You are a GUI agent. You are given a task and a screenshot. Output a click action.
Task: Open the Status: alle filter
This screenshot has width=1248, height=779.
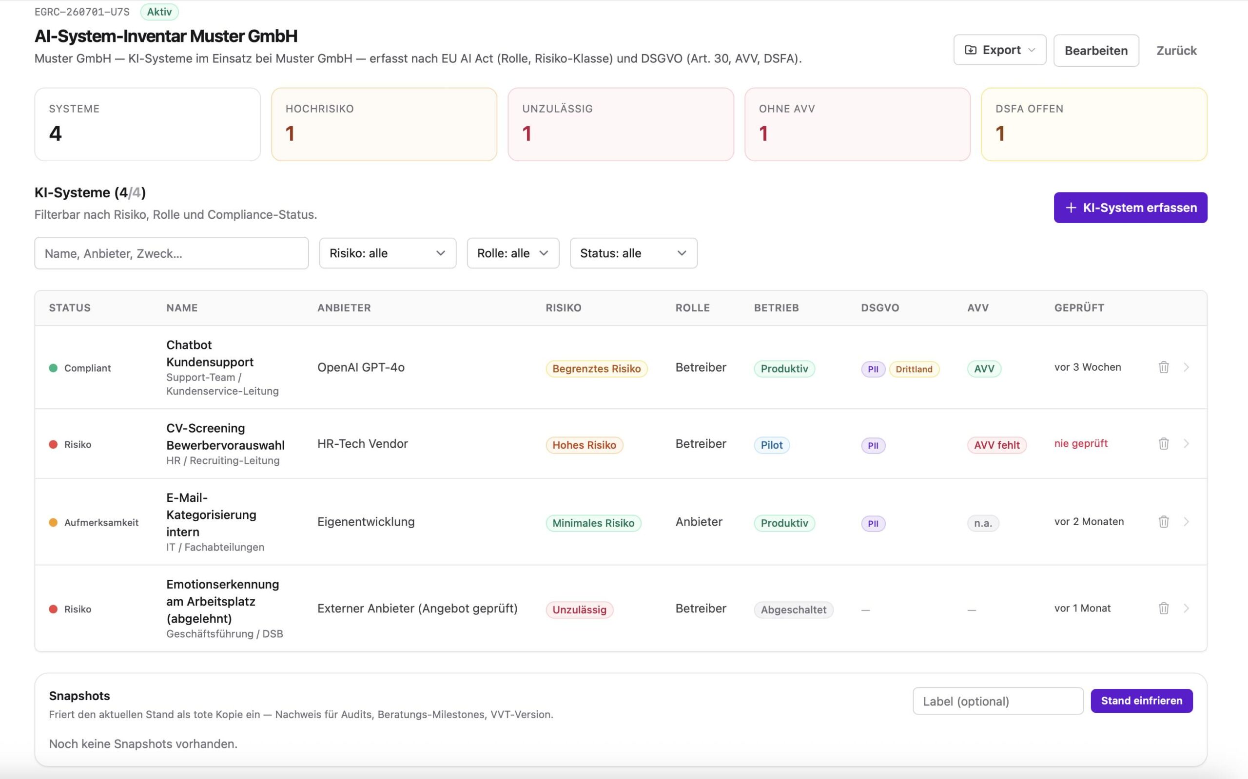[634, 253]
